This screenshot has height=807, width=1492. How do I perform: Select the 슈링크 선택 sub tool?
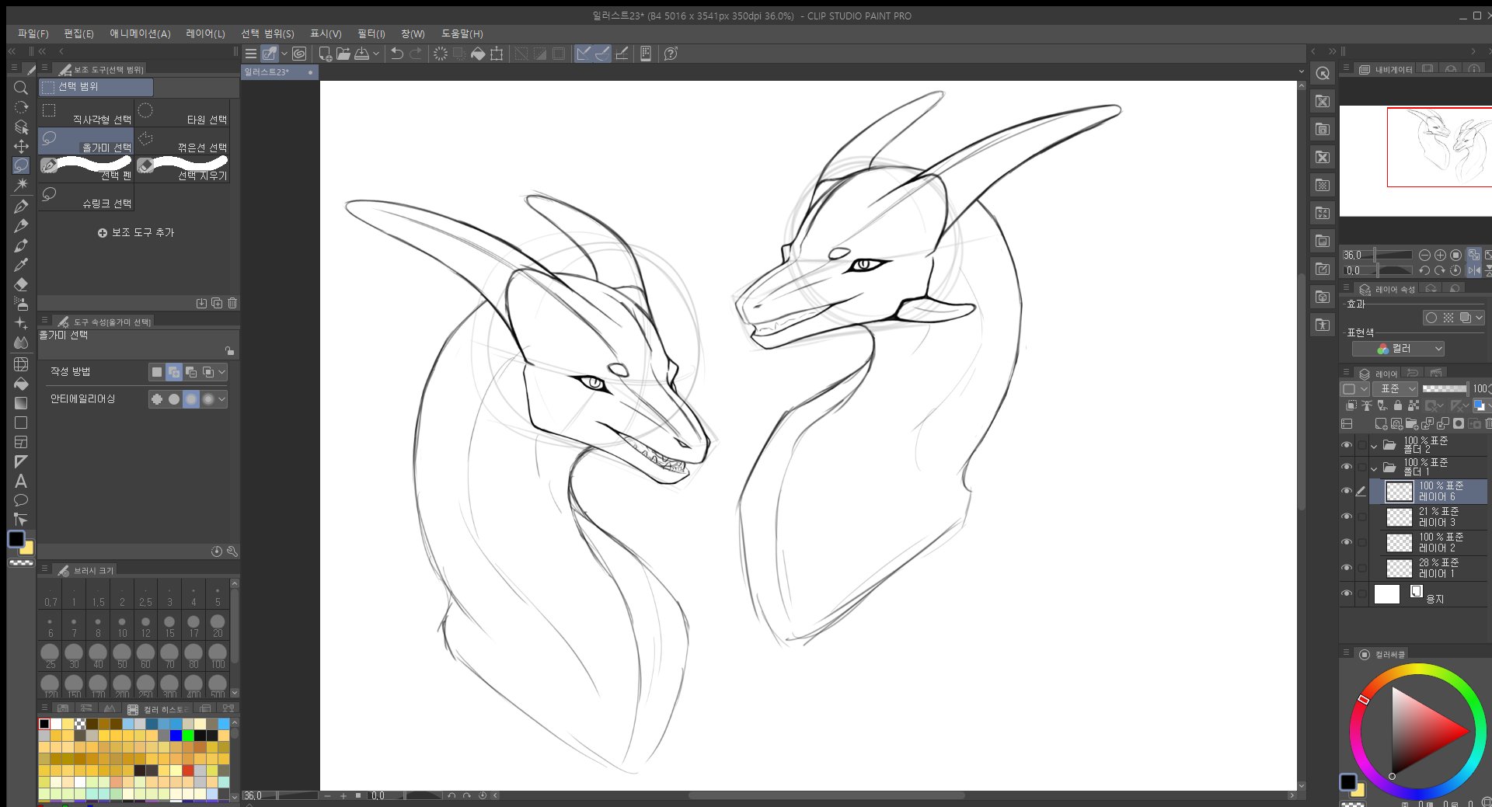87,197
